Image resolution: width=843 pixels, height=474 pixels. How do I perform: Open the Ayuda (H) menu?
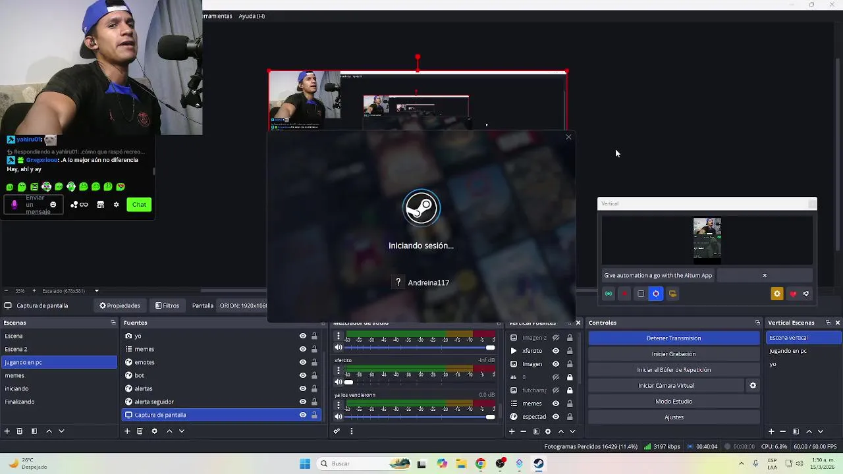(x=252, y=16)
